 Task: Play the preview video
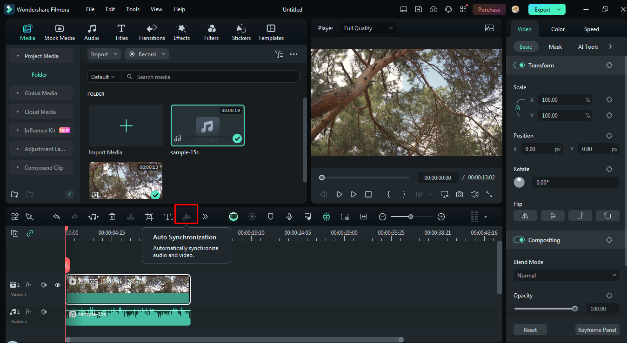click(354, 194)
